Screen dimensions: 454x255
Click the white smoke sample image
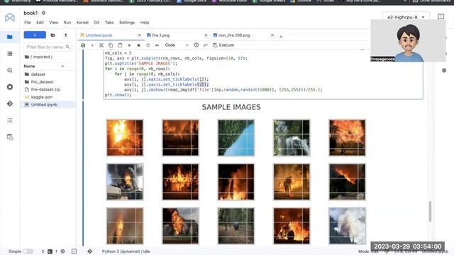point(347,226)
